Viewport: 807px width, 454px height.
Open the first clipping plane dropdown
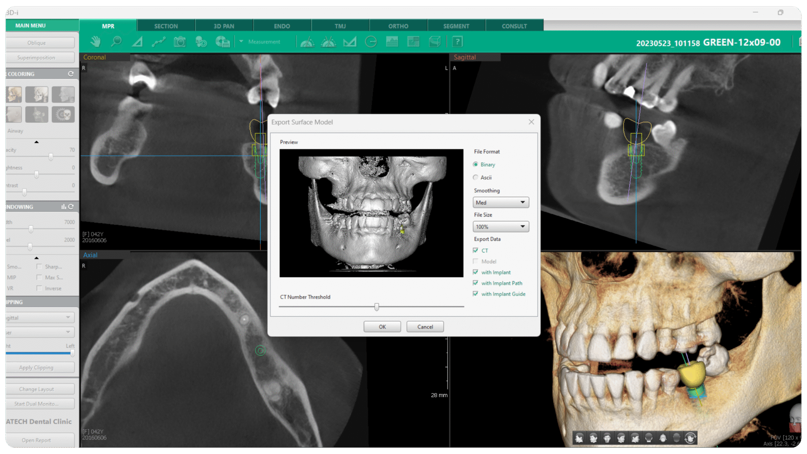(40, 317)
